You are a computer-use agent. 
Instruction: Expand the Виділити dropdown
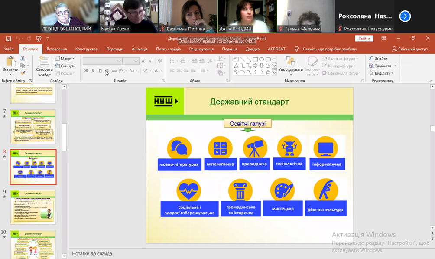tap(382, 73)
